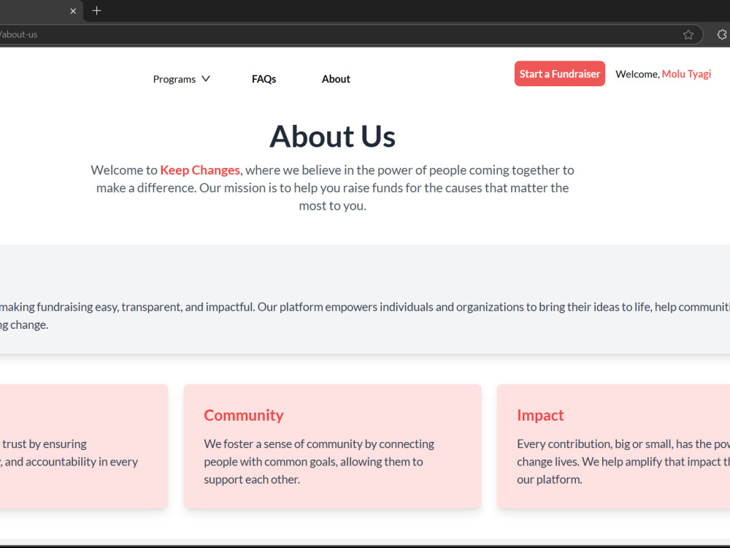Click the text 'our platform.' in Impact card

coord(550,479)
